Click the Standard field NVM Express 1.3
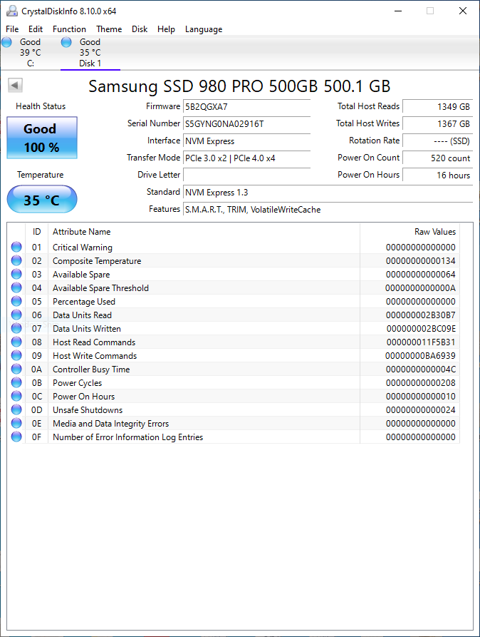The width and height of the screenshot is (480, 637). pyautogui.click(x=328, y=192)
